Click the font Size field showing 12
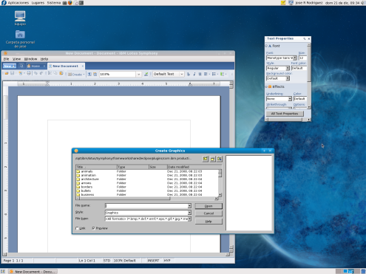This screenshot has width=366, height=274. point(302,58)
